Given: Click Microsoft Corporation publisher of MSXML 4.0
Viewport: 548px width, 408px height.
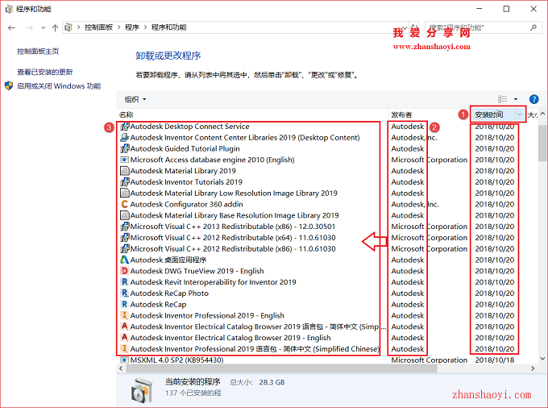Looking at the screenshot, I should point(430,360).
